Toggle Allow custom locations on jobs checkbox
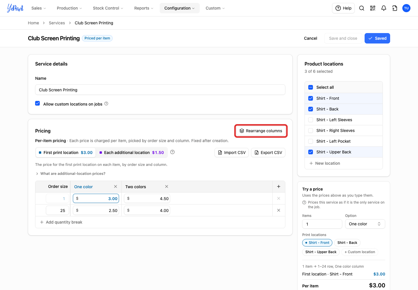 pyautogui.click(x=37, y=103)
